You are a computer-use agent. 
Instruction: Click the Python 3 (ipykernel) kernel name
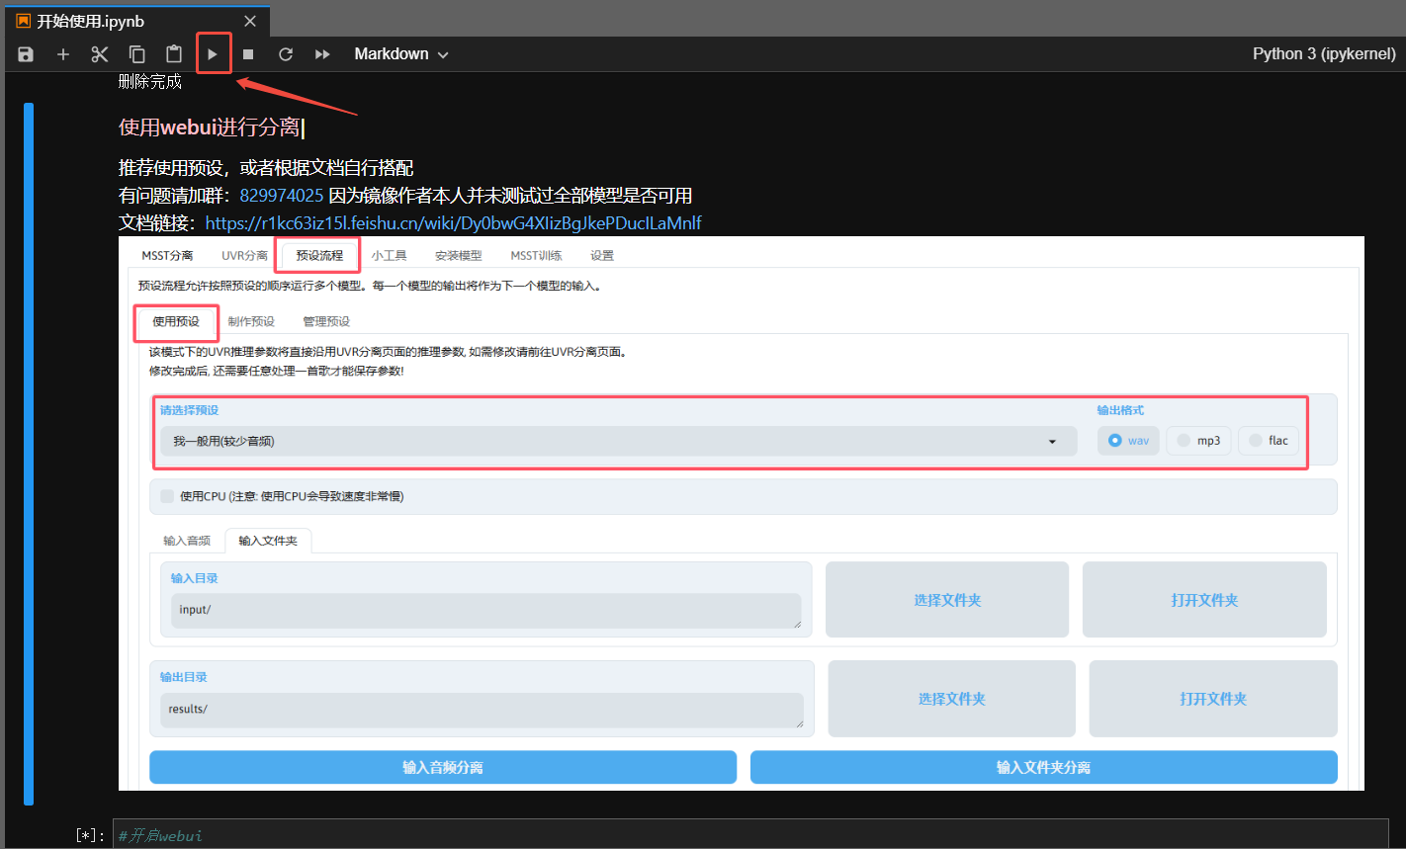tap(1324, 54)
